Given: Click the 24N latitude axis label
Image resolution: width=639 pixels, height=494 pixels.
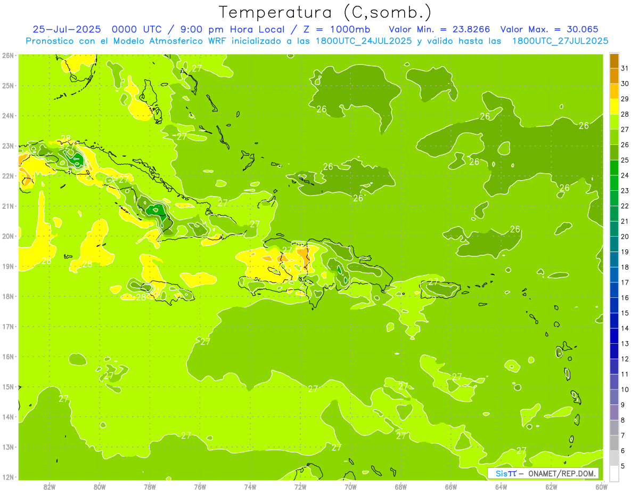Looking at the screenshot, I should coord(7,116).
